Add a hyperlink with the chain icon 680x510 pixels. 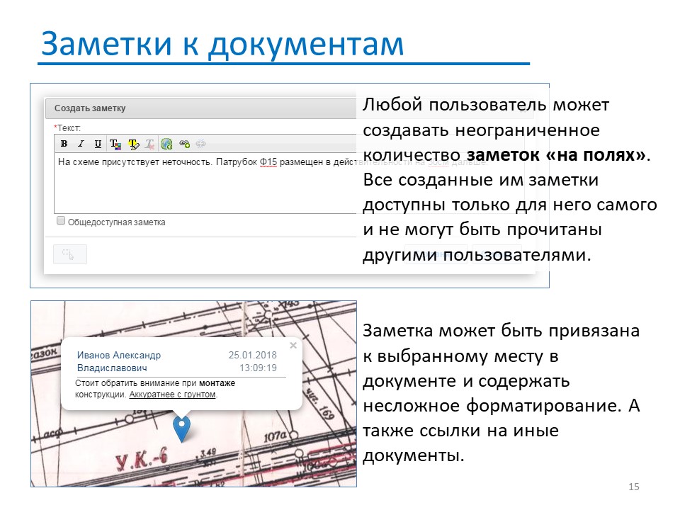[x=185, y=144]
